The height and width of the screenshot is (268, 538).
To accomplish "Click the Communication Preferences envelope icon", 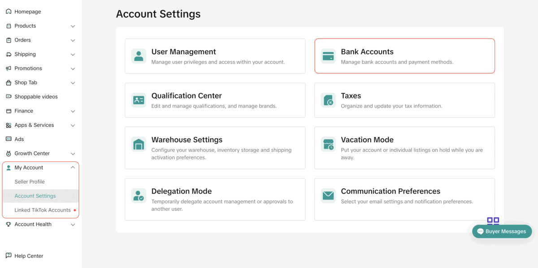I will (x=328, y=196).
